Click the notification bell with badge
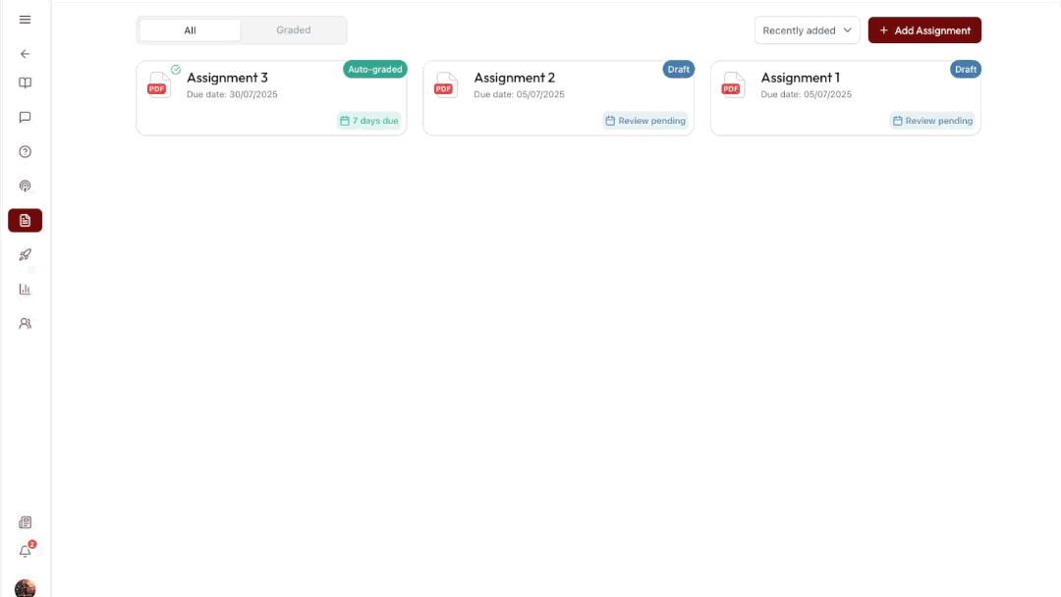The width and height of the screenshot is (1061, 597). point(26,551)
